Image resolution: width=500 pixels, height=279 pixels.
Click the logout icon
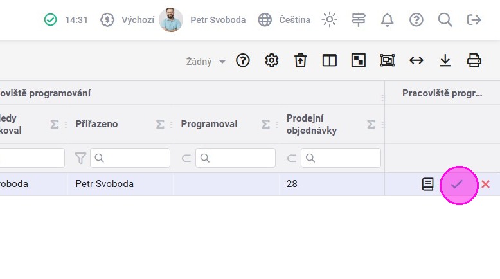(474, 20)
